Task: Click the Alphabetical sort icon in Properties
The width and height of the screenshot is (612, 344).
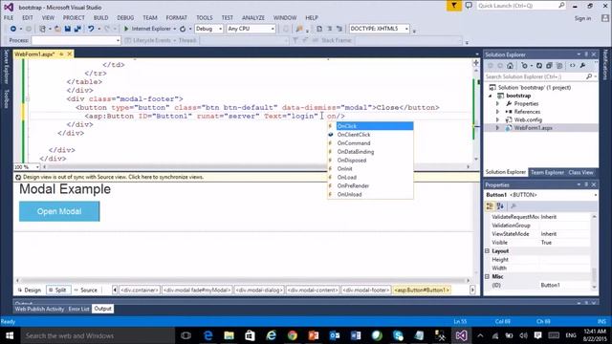Action: 500,206
